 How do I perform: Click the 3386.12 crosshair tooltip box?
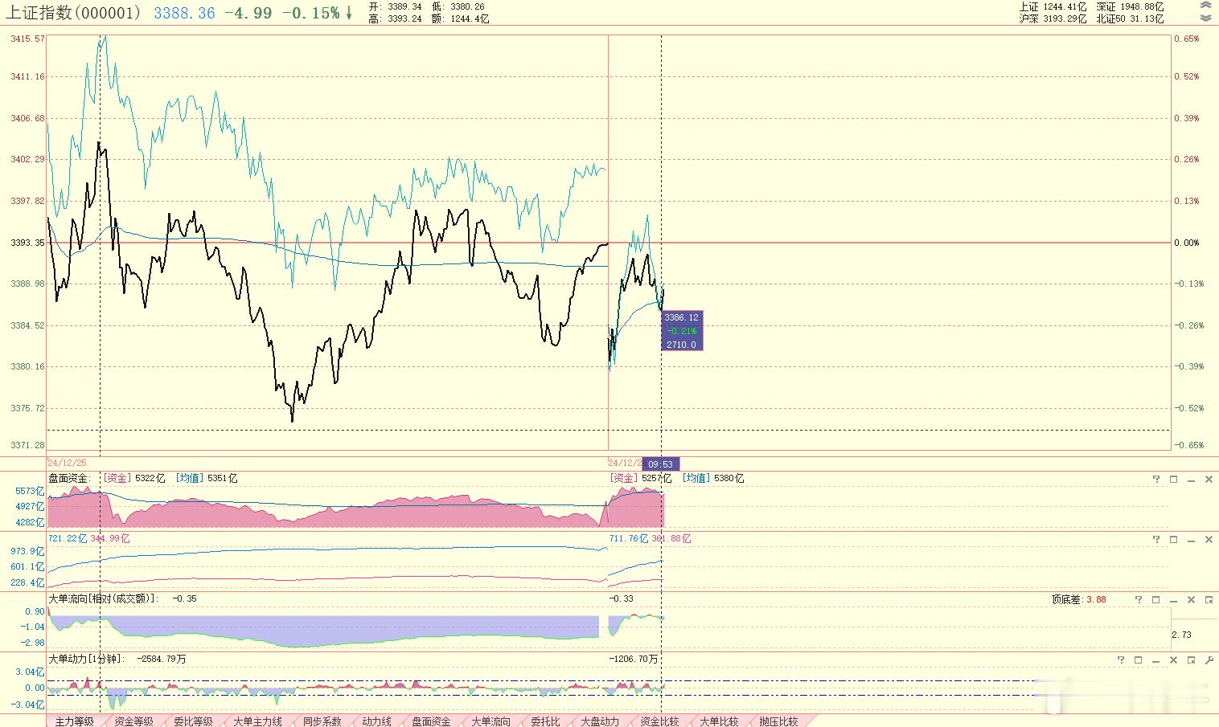point(682,330)
